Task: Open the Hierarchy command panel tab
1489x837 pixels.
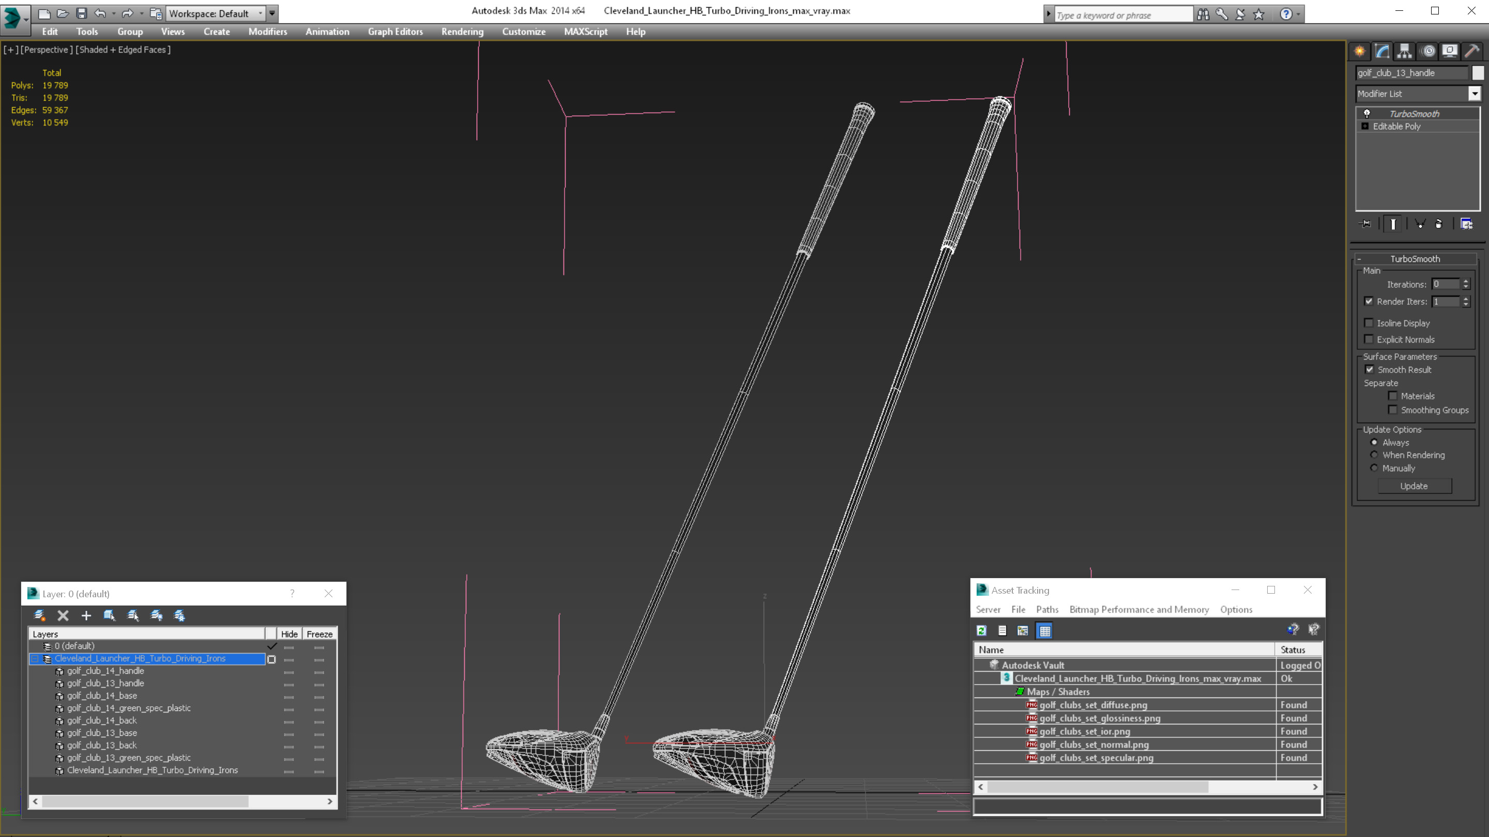Action: [x=1405, y=52]
